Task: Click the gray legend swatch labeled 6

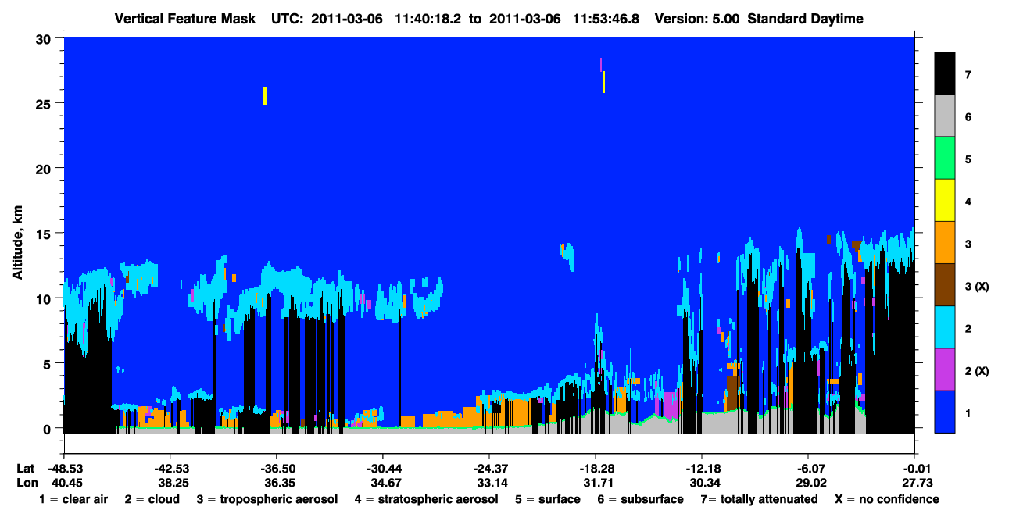Action: coord(945,116)
